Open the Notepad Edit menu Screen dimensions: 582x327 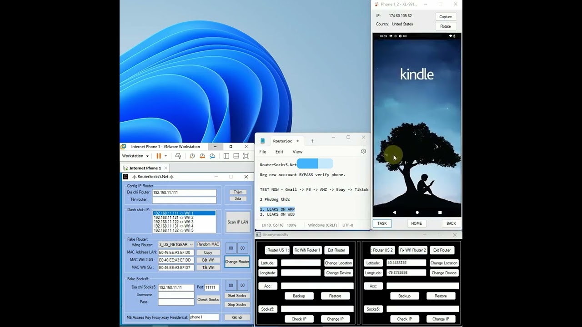point(279,152)
